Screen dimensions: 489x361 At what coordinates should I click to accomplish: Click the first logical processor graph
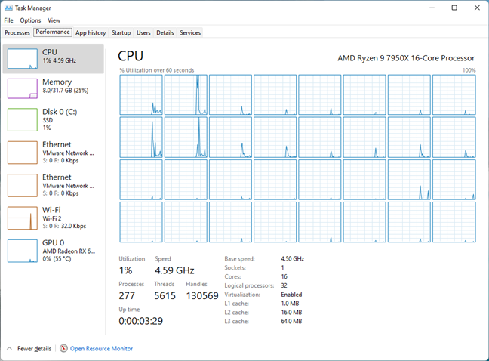click(x=140, y=94)
